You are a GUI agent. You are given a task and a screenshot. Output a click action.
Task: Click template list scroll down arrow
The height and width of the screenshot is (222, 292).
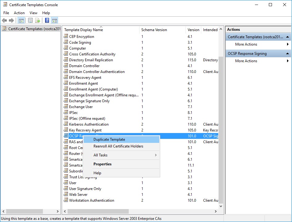(221, 206)
